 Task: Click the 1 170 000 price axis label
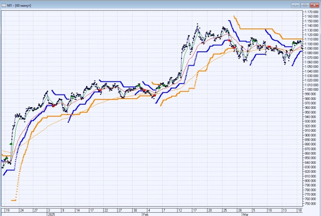(x=313, y=12)
